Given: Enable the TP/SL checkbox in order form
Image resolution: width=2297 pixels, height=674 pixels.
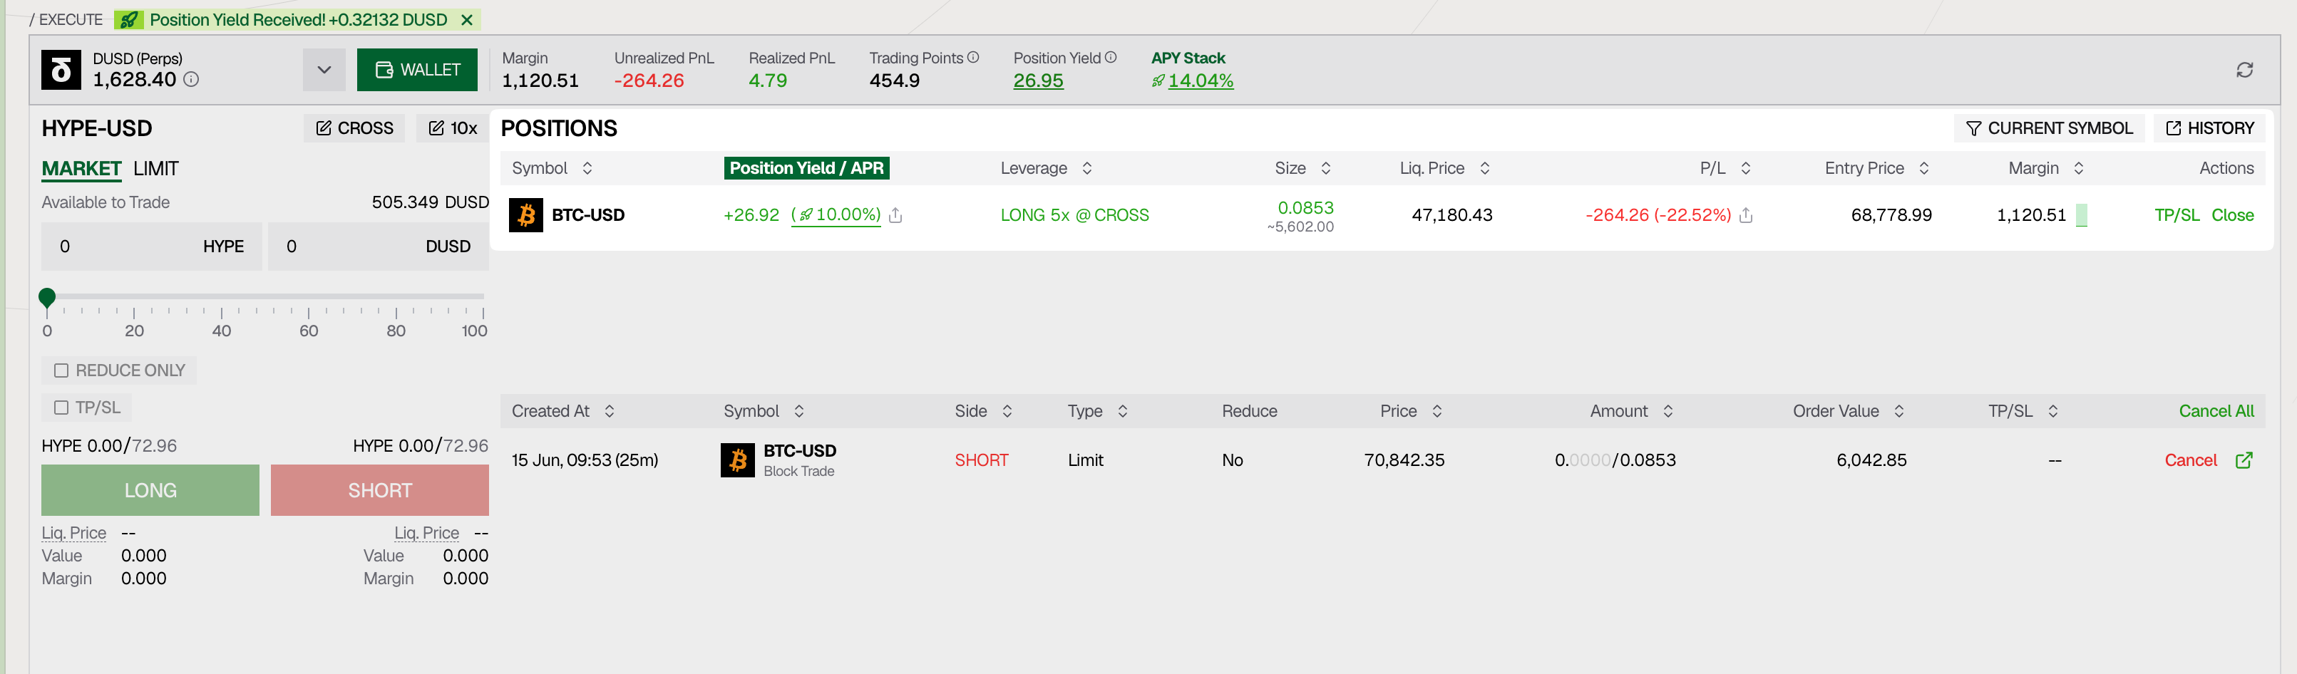Looking at the screenshot, I should pos(61,408).
